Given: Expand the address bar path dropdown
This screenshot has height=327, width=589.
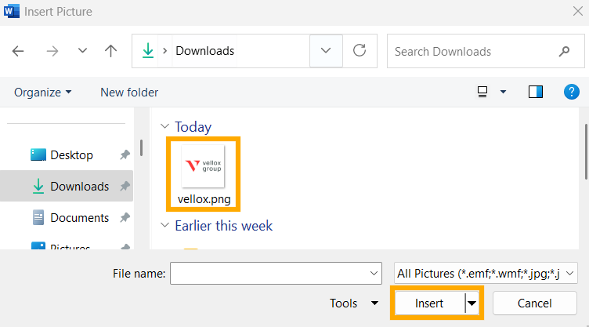Looking at the screenshot, I should pos(326,51).
